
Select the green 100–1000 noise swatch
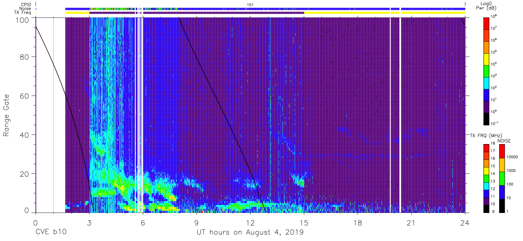pyautogui.click(x=502, y=179)
